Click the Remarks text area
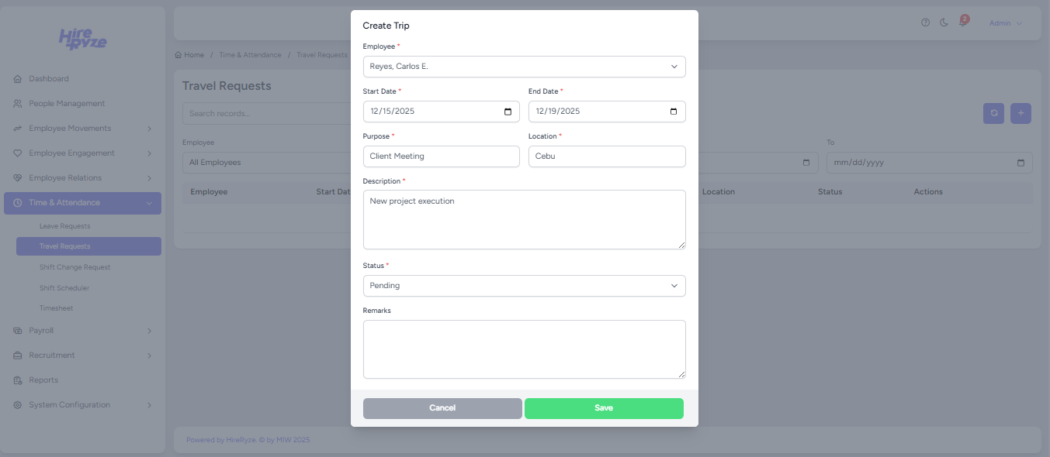The height and width of the screenshot is (457, 1050). click(524, 349)
